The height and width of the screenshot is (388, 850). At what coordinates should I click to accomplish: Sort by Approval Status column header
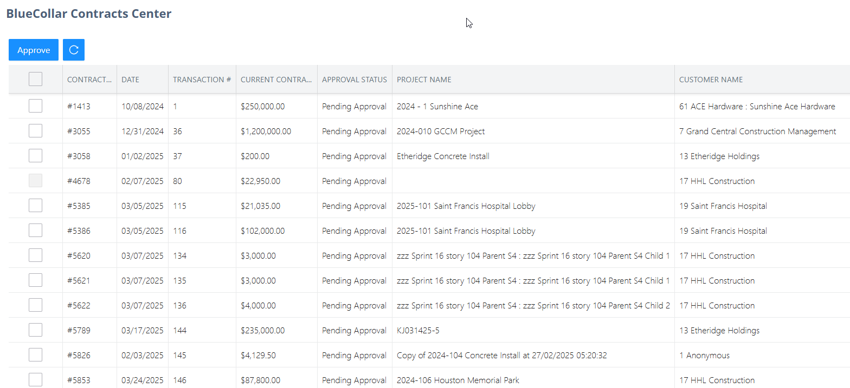tap(354, 80)
